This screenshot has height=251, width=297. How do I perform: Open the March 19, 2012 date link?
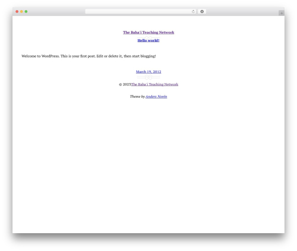point(148,72)
